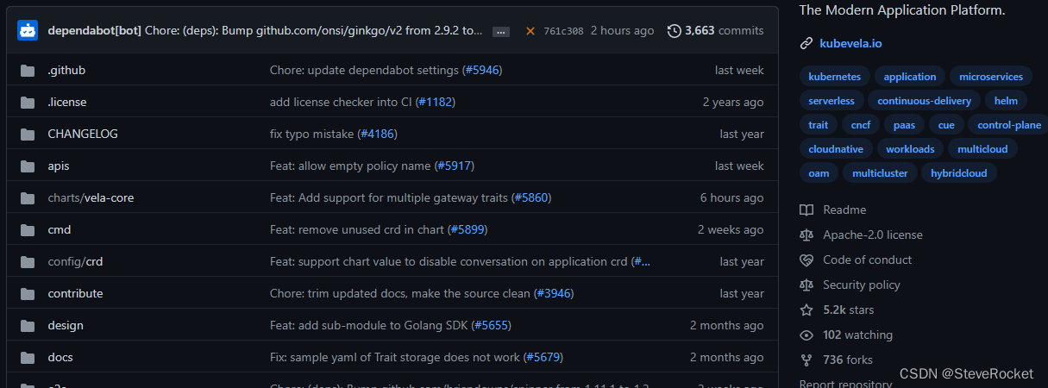Click the Readme book icon
Viewport: 1048px width, 388px height.
pyautogui.click(x=806, y=210)
